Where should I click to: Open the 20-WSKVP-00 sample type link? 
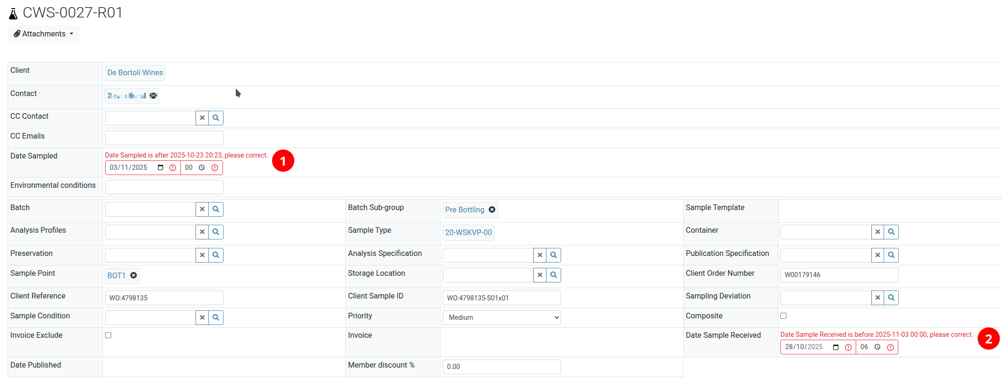(x=468, y=233)
